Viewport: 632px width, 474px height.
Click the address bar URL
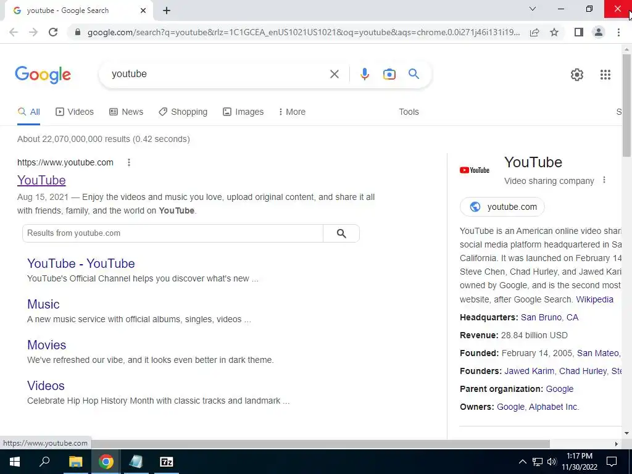coord(304,32)
